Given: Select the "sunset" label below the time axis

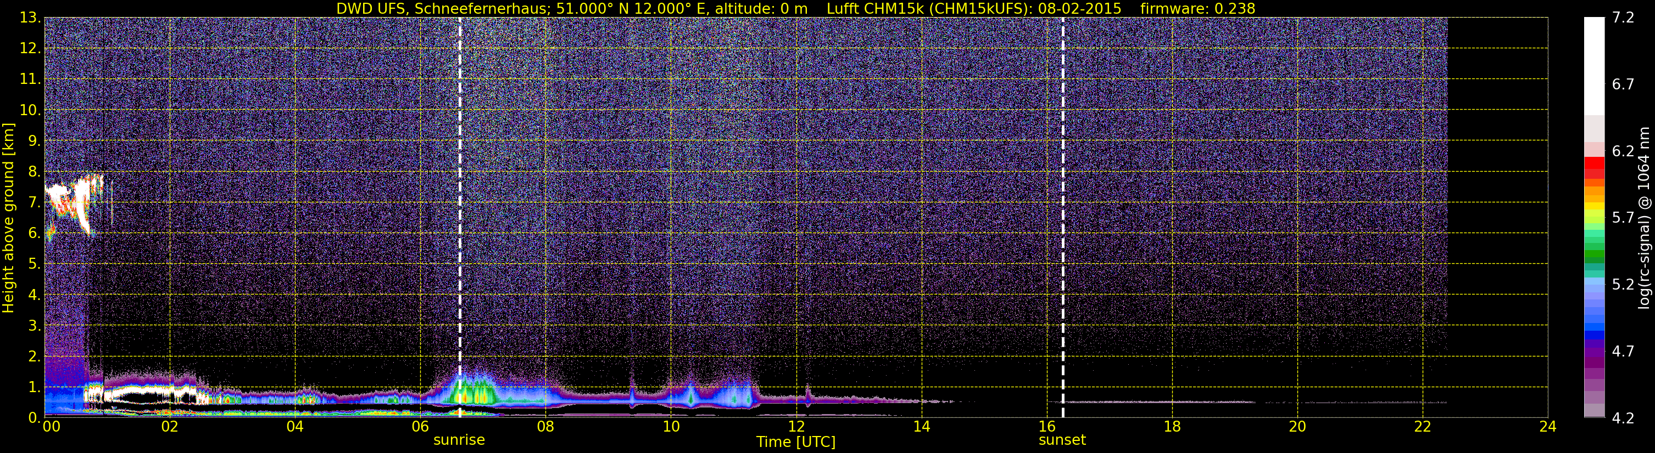Looking at the screenshot, I should tap(1062, 440).
